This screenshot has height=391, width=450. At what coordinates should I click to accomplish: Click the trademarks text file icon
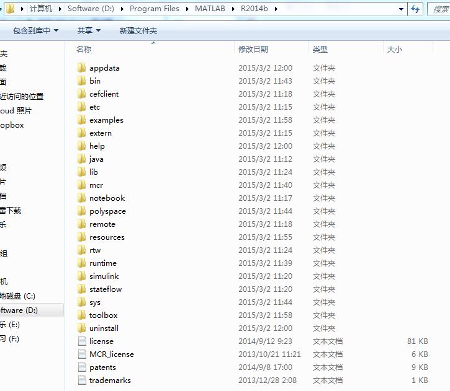[x=82, y=380]
